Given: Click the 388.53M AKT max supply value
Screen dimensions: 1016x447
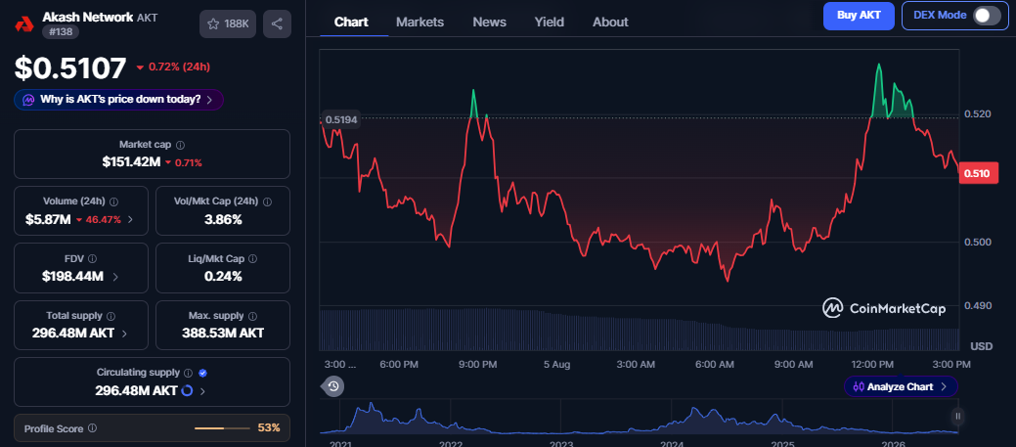Looking at the screenshot, I should (223, 334).
